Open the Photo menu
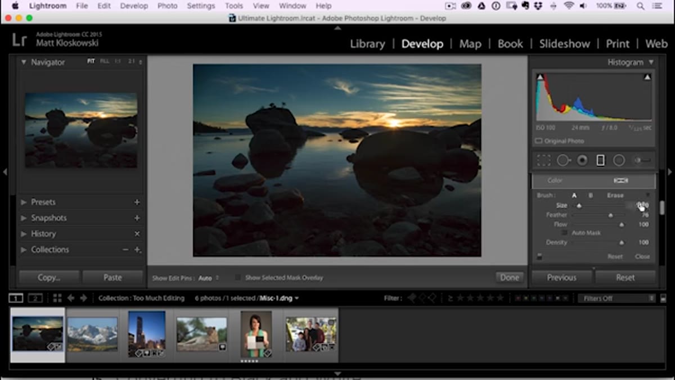Viewport: 675px width, 380px height. point(168,6)
